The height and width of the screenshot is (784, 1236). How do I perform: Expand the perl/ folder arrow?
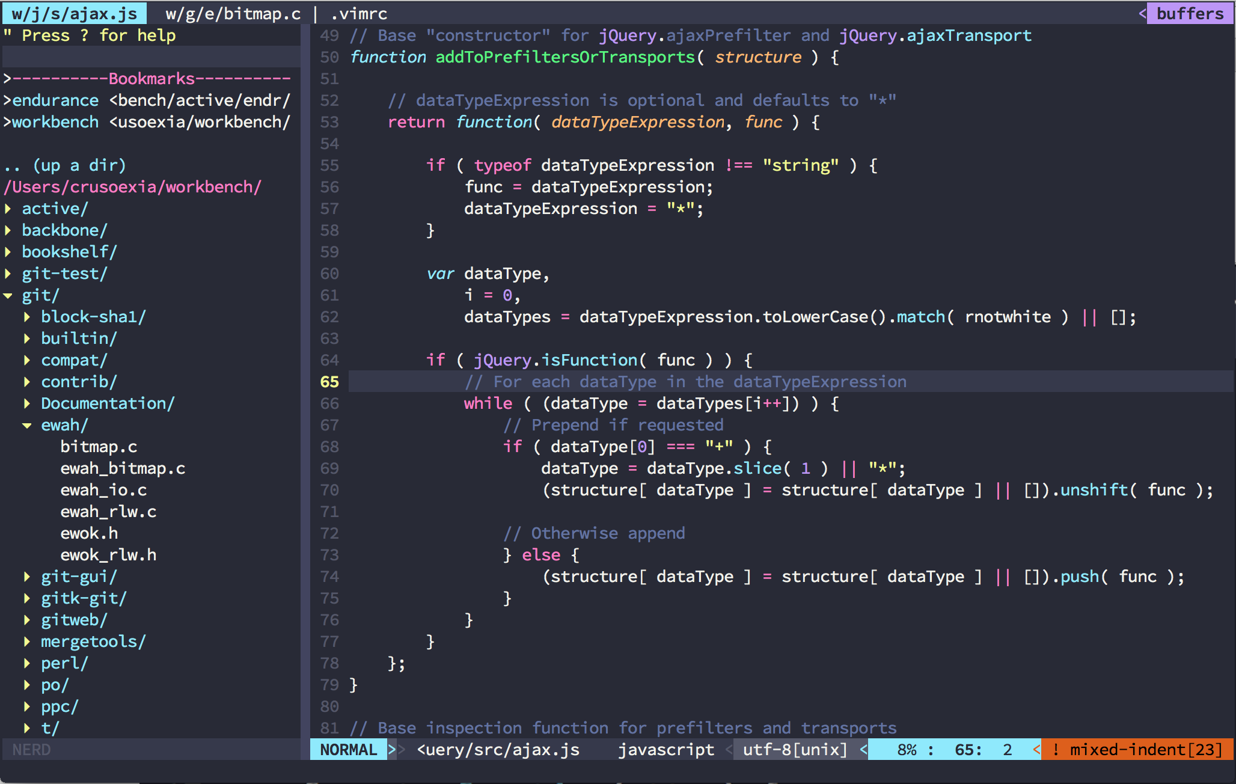click(x=27, y=663)
